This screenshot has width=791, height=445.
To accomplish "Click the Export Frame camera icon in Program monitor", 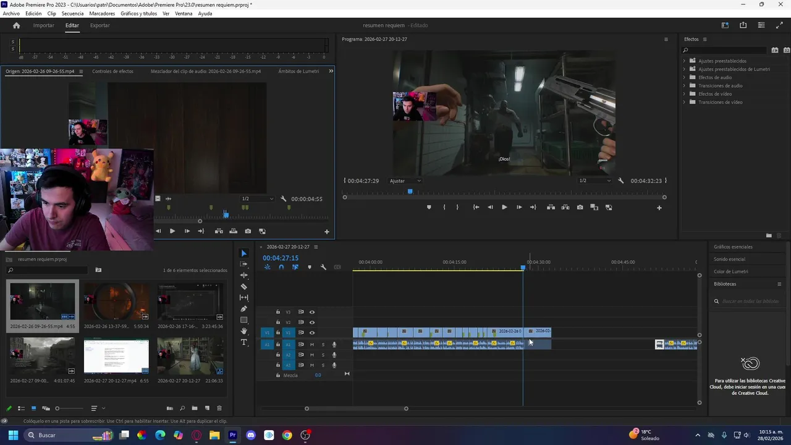I will (x=580, y=208).
